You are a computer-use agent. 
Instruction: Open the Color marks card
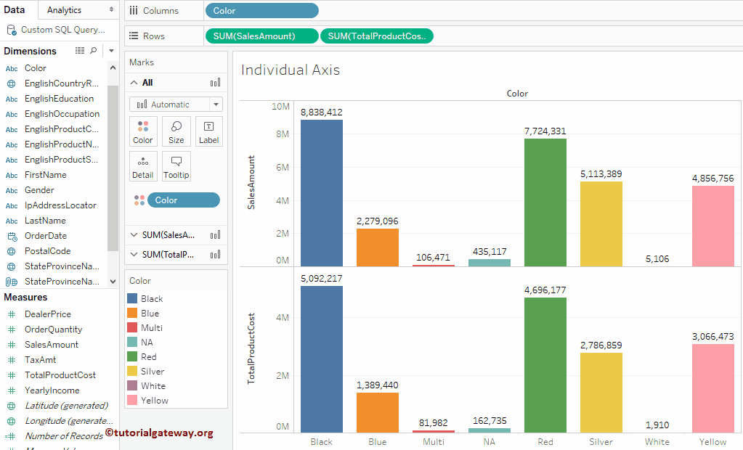(143, 131)
